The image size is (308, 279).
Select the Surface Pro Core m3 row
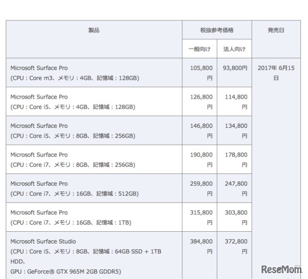click(x=75, y=73)
